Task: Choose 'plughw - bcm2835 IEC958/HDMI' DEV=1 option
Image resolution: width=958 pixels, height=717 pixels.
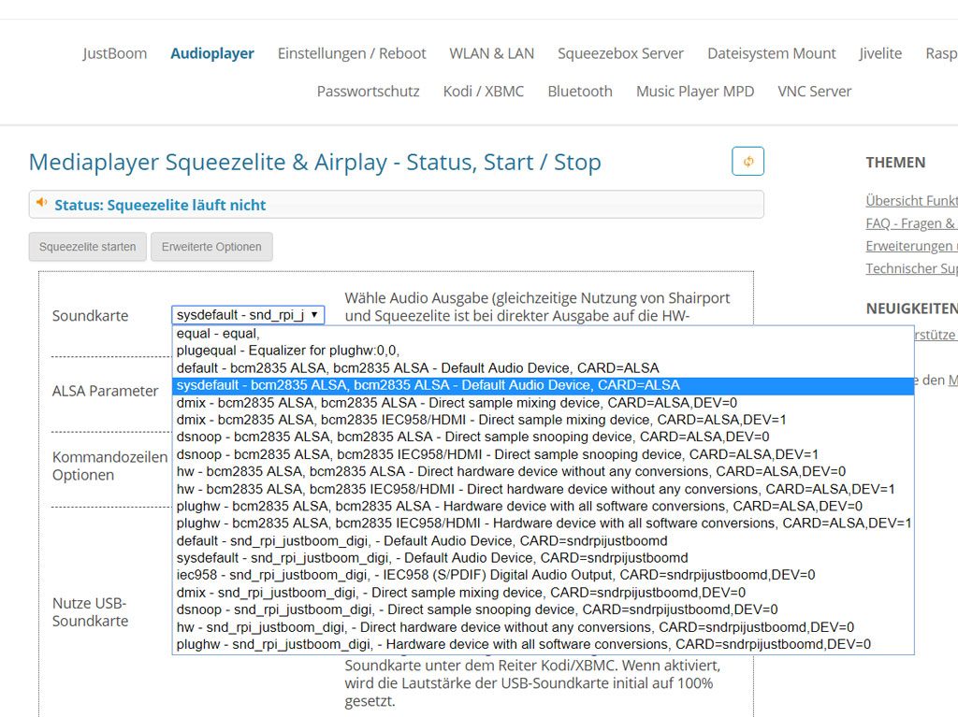Action: pyautogui.click(x=544, y=523)
